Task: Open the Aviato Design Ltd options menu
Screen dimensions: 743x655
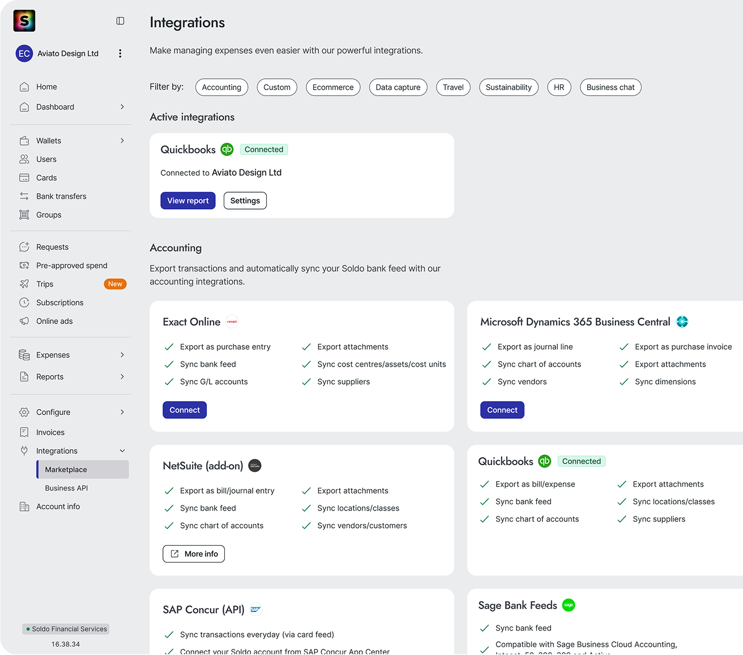Action: point(120,53)
